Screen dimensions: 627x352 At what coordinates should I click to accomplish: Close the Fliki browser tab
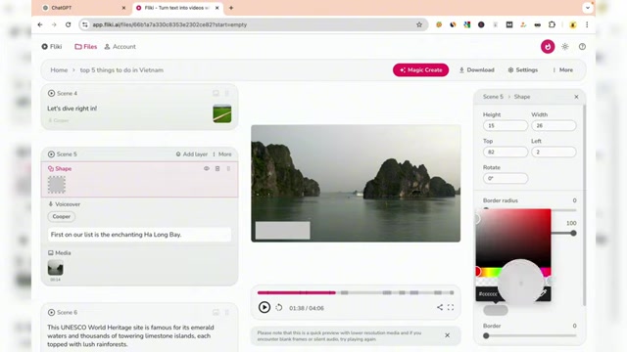pos(217,8)
